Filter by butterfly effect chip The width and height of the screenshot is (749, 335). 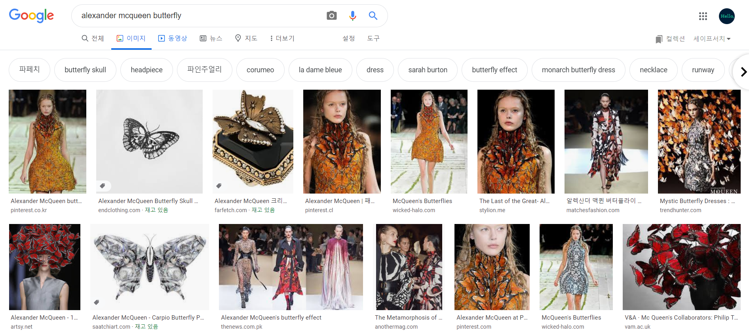(x=494, y=70)
